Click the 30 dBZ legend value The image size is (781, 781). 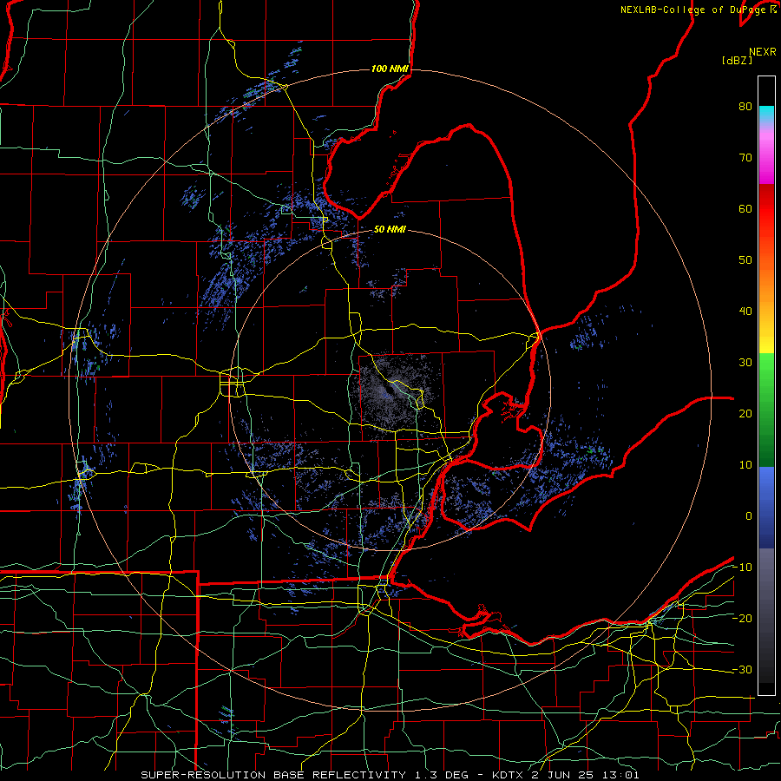745,362
